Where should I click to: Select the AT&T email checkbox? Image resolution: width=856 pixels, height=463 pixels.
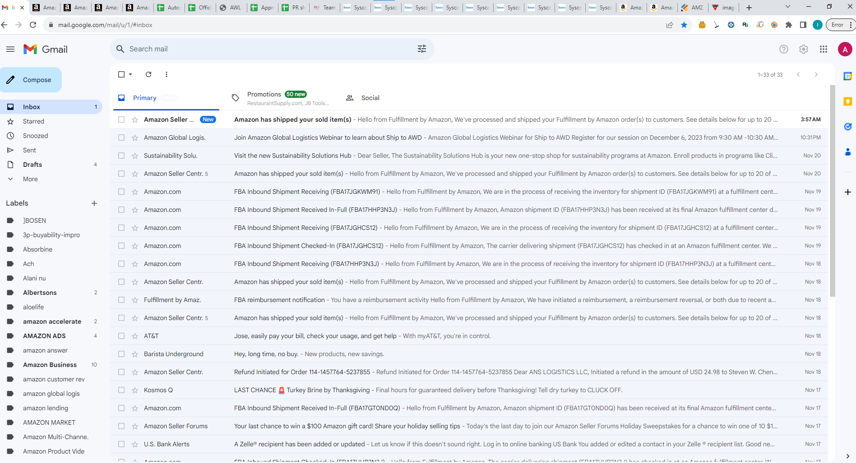(121, 336)
